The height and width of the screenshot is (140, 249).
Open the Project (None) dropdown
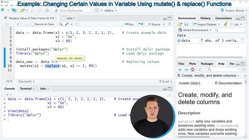click(x=234, y=10)
